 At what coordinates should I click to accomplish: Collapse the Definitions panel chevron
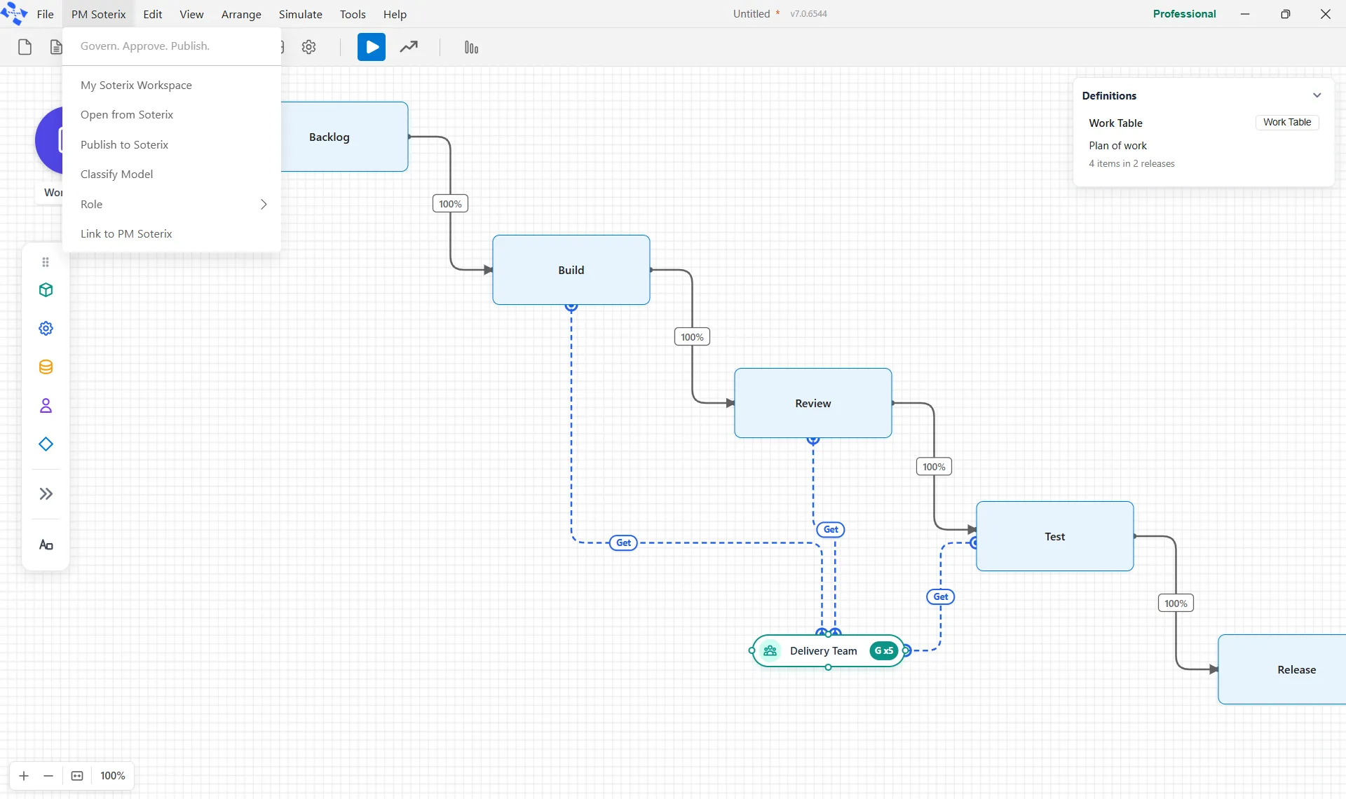tap(1317, 95)
